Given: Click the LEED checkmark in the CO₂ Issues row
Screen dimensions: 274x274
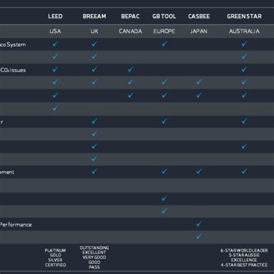Looking at the screenshot, I should 55,69.
